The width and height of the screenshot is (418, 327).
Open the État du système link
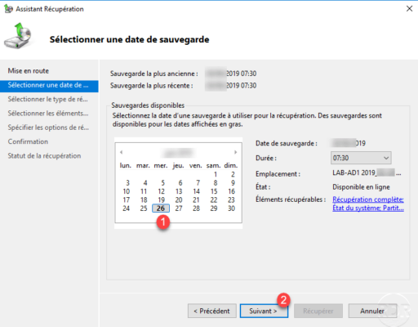368,208
